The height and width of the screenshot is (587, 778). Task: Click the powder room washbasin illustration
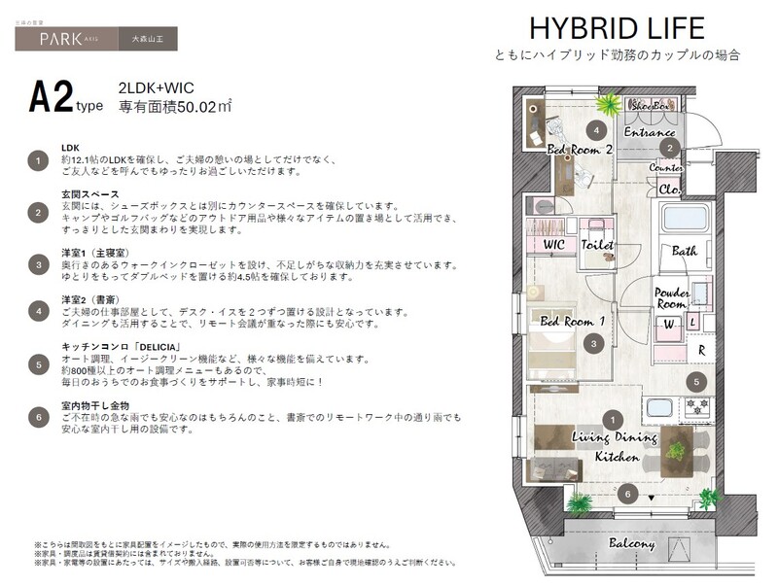[x=700, y=293]
